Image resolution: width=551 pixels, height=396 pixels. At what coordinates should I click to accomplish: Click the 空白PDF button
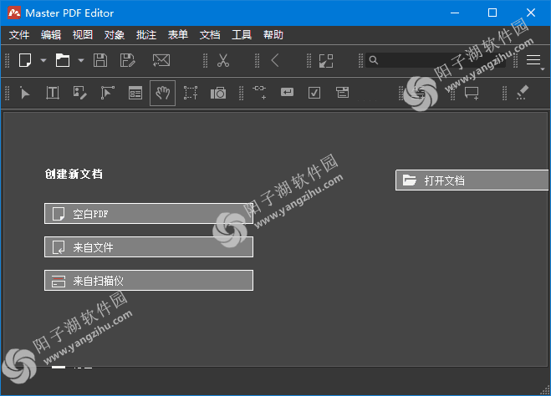pyautogui.click(x=149, y=213)
